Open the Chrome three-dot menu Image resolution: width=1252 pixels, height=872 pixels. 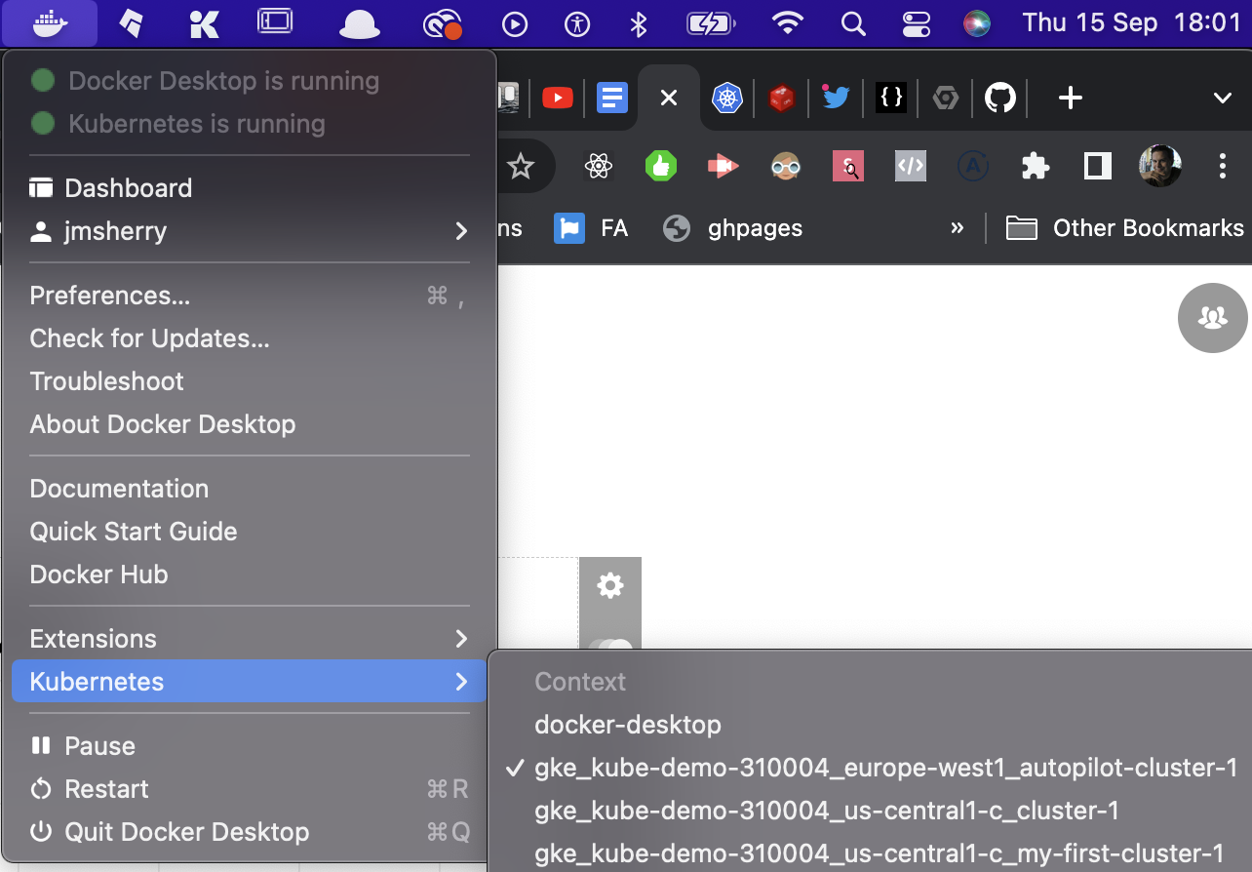pos(1222,167)
